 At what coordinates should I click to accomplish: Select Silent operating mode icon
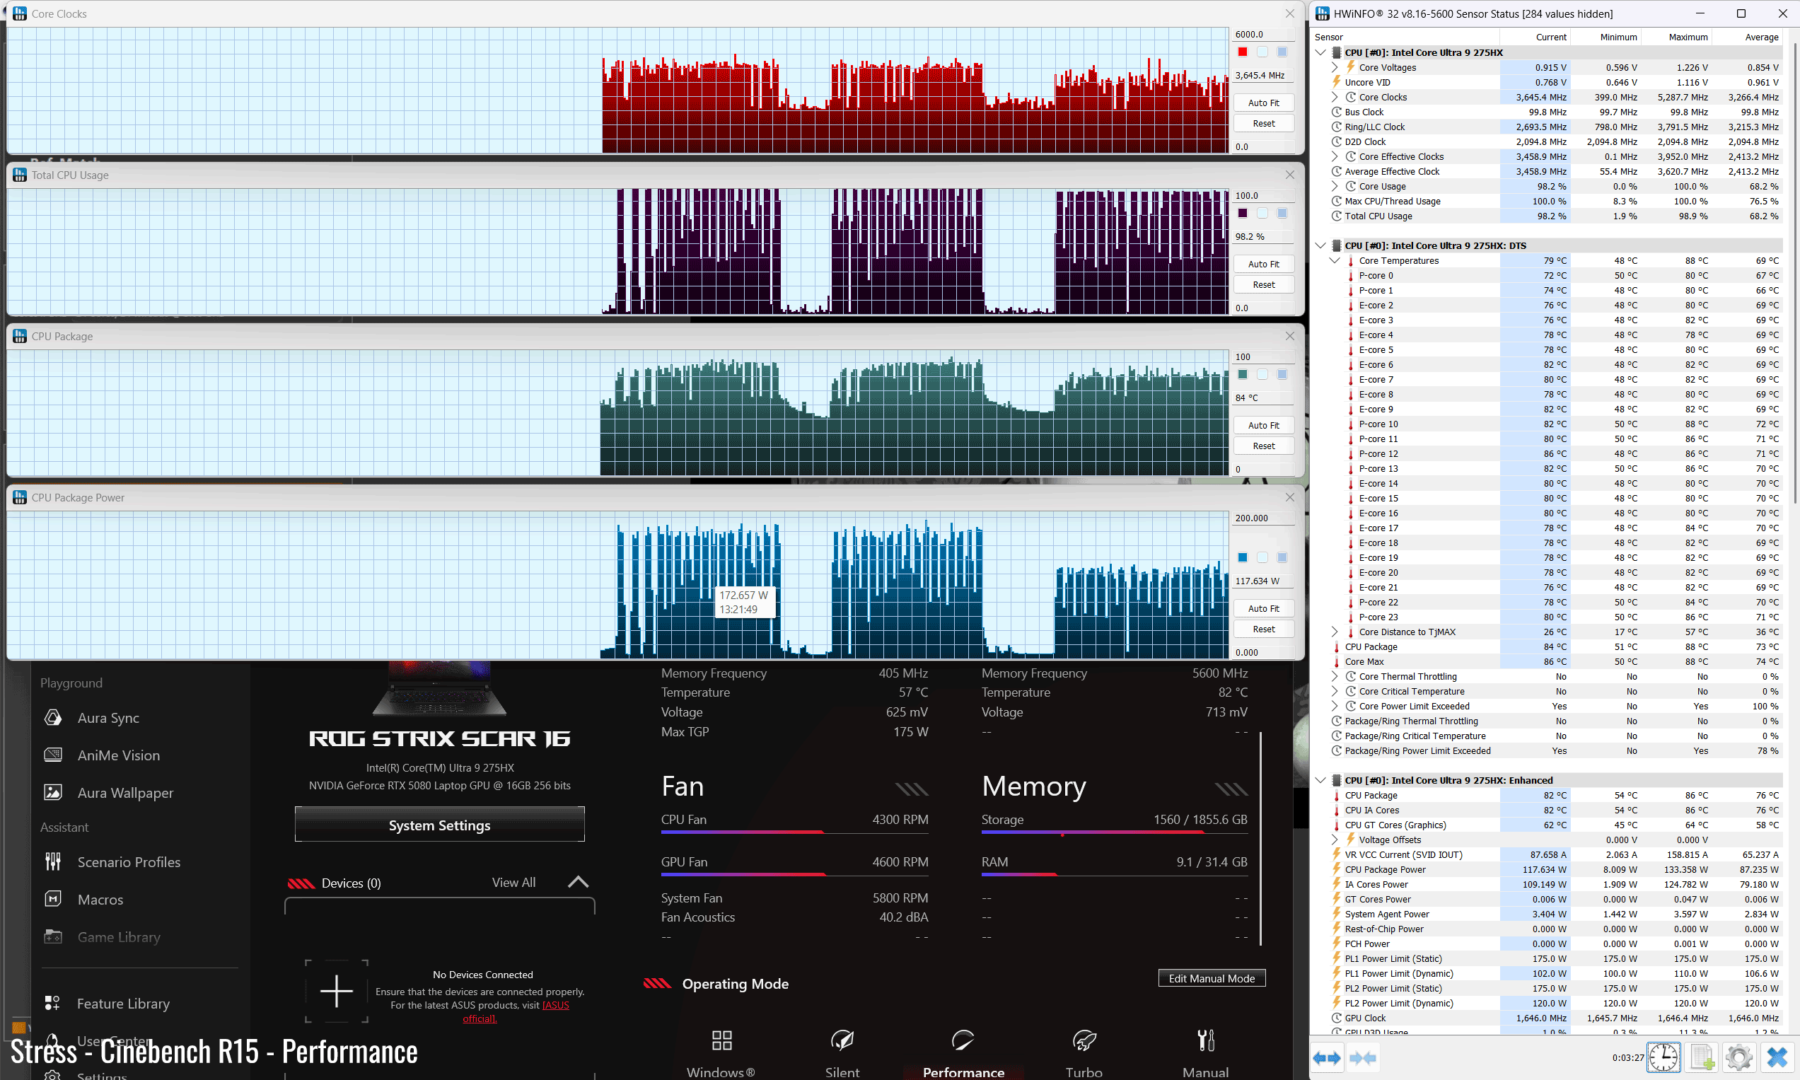click(842, 1040)
